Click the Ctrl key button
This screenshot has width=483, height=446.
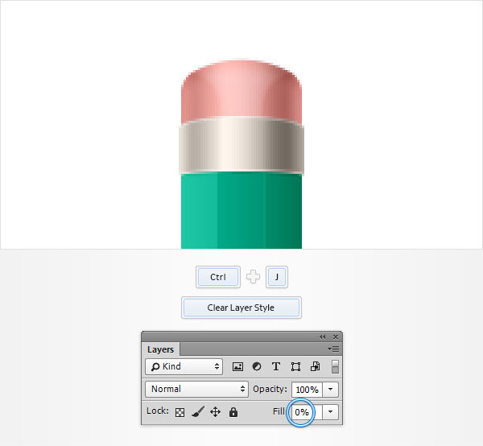[218, 277]
